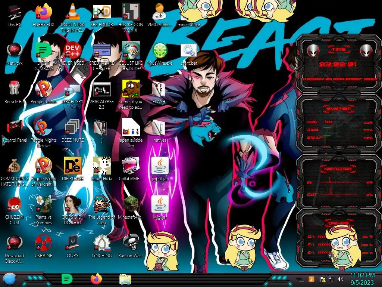The image size is (382, 287).
Task: Select the japan suicide sim file
Action: pyautogui.click(x=131, y=127)
